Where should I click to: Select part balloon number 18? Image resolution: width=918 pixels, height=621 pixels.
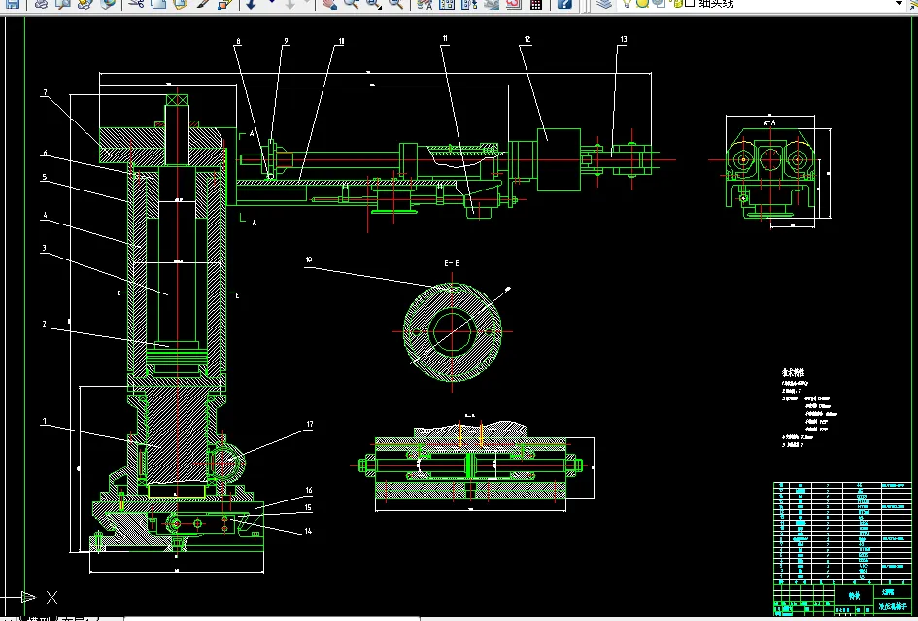click(x=309, y=259)
